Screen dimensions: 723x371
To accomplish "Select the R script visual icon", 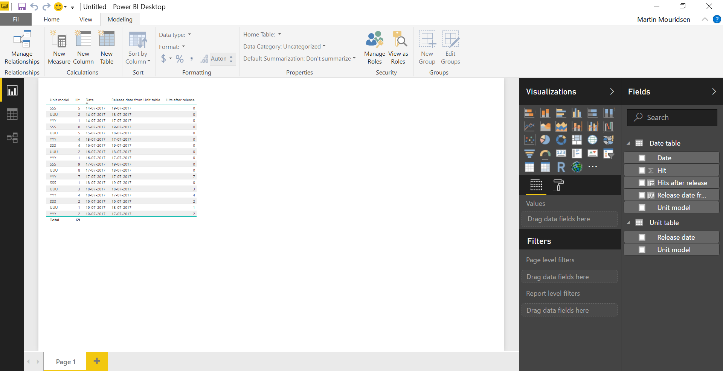I will click(x=561, y=167).
